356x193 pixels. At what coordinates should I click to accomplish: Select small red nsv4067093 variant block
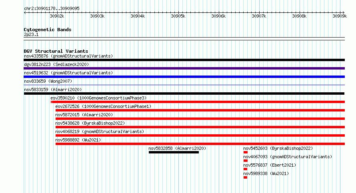pyautogui.click(x=246, y=161)
